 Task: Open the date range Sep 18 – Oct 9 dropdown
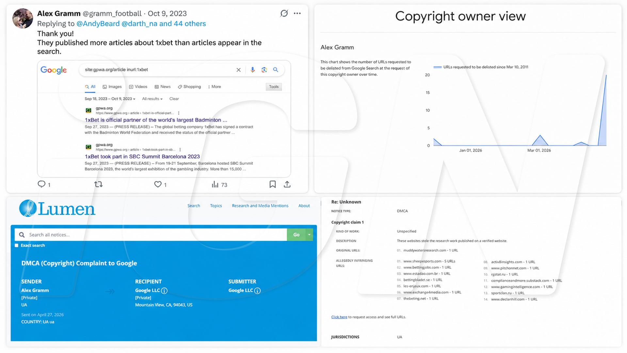(x=110, y=99)
